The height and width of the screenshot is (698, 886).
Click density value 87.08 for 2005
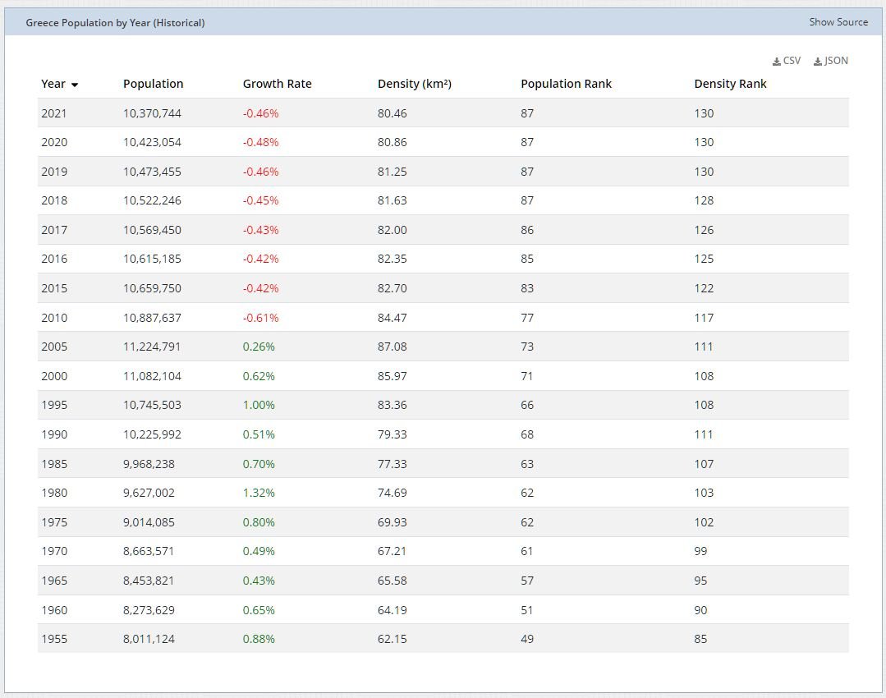[392, 347]
